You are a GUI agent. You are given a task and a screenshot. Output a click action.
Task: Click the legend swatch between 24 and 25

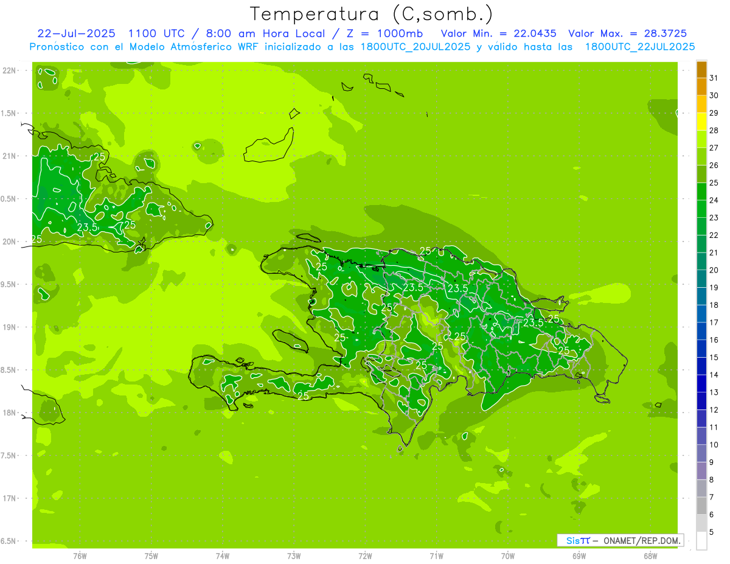(701, 192)
